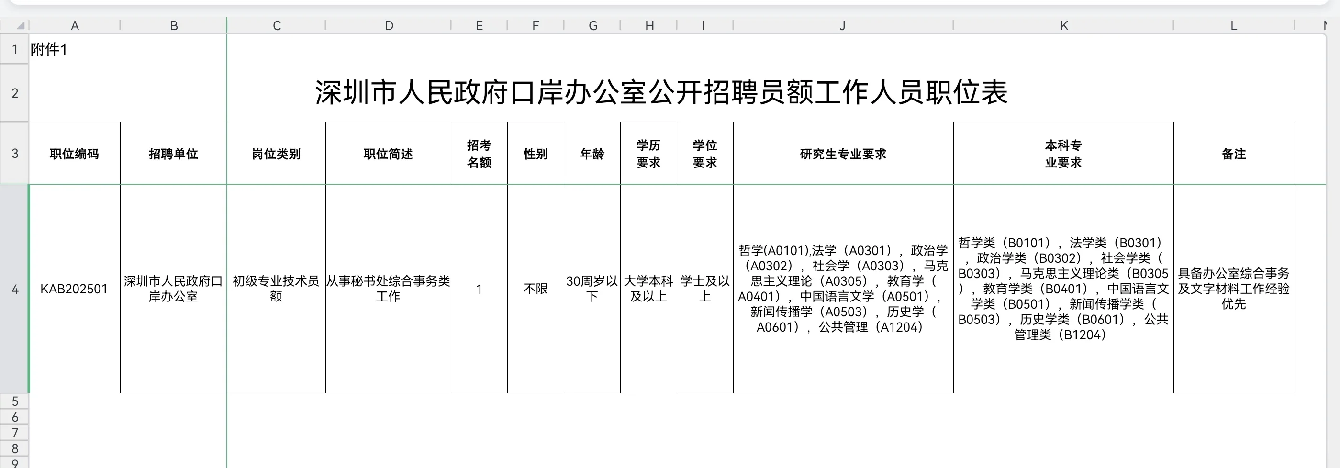Image resolution: width=1340 pixels, height=468 pixels.
Task: Select row 3 header
Action: click(14, 154)
